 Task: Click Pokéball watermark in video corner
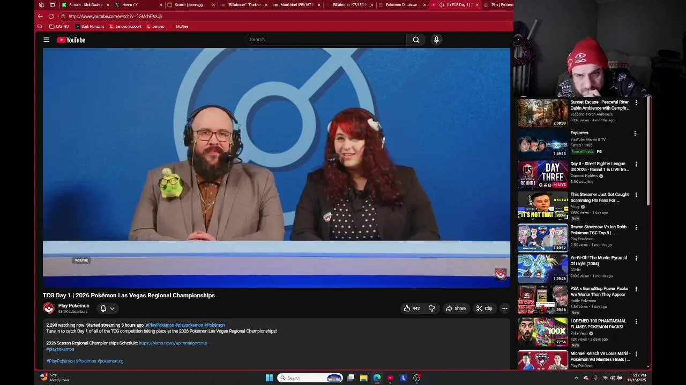click(500, 274)
